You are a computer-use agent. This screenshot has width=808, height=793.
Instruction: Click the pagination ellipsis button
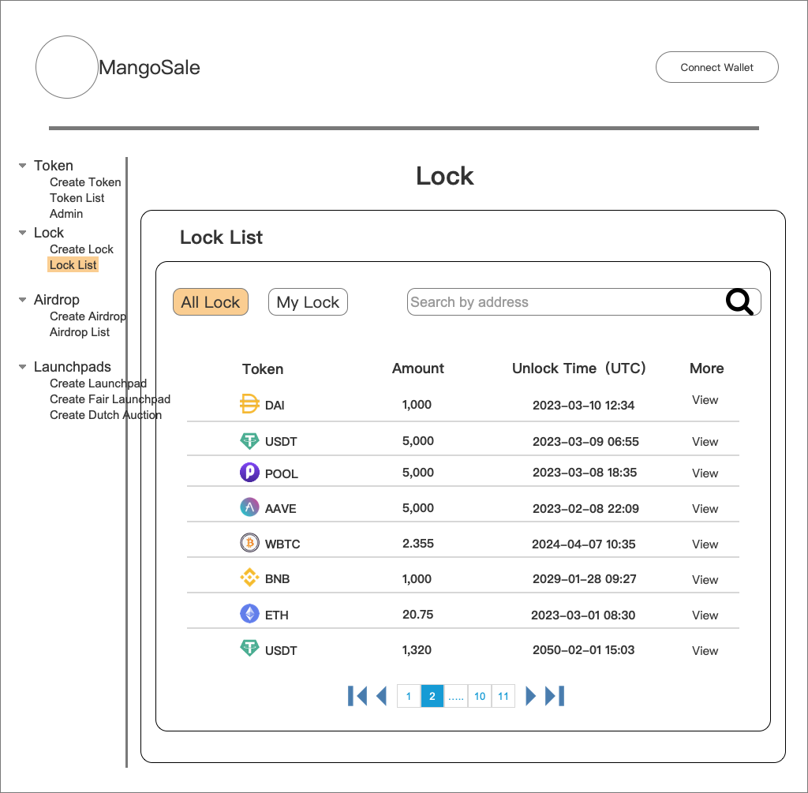[456, 696]
